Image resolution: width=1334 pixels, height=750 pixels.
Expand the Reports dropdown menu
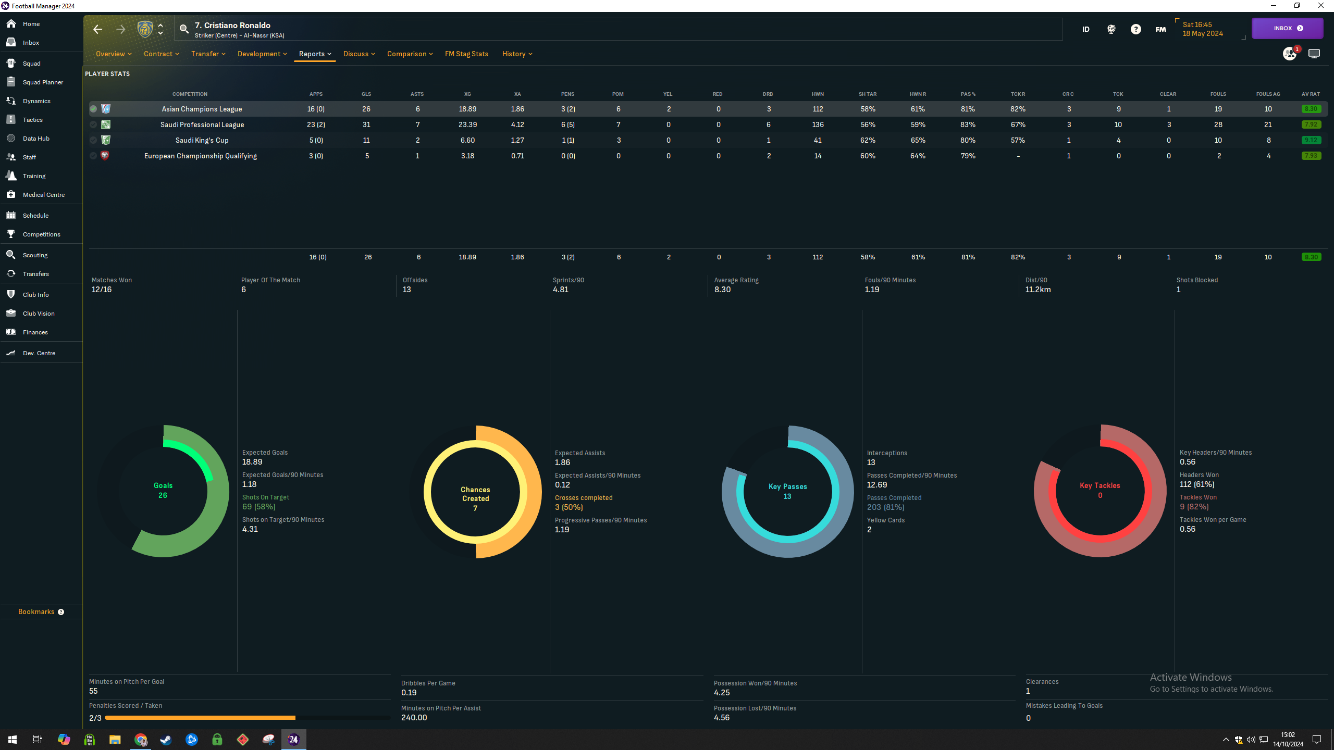coord(315,54)
